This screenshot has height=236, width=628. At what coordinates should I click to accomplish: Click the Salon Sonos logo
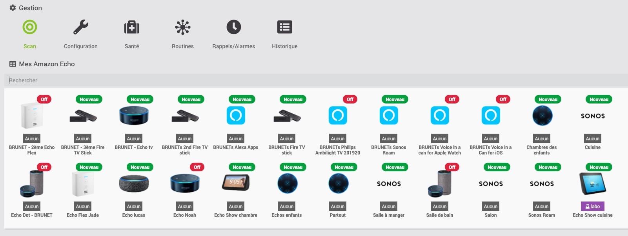coord(491,184)
